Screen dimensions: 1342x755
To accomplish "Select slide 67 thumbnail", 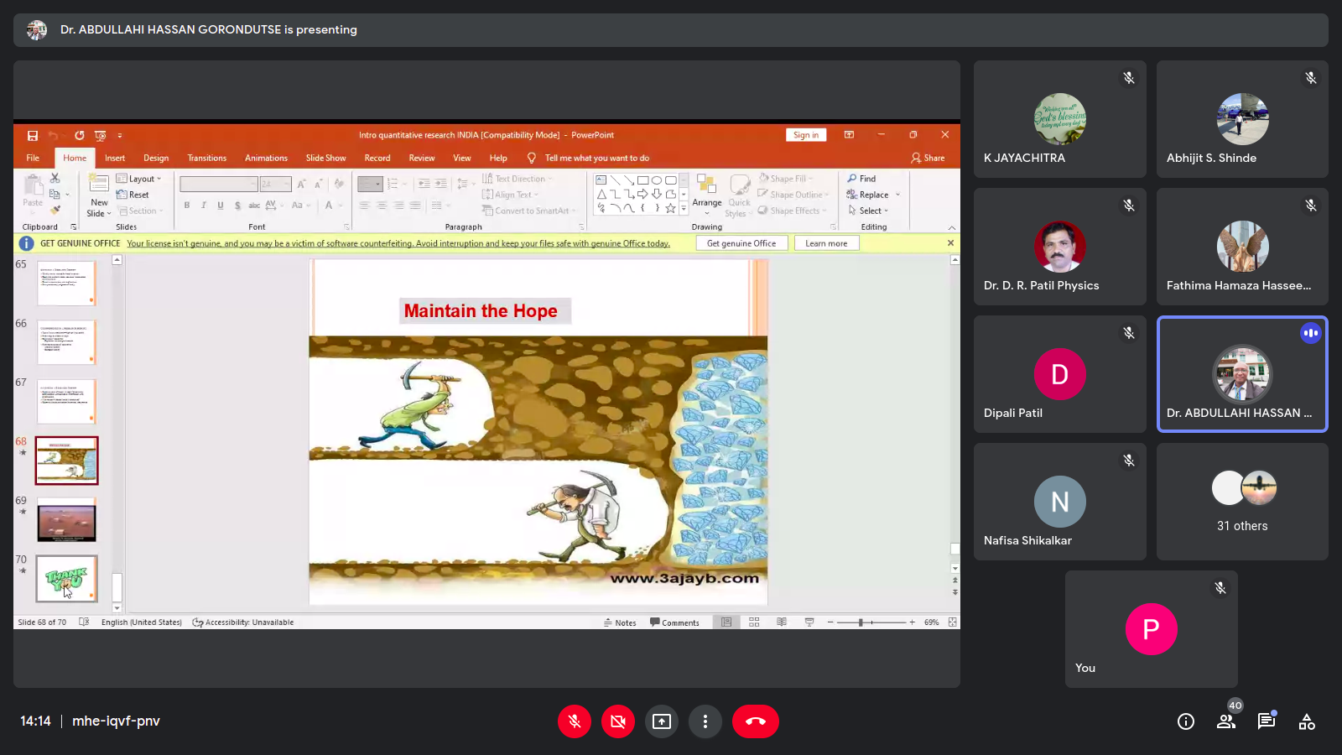I will click(66, 401).
